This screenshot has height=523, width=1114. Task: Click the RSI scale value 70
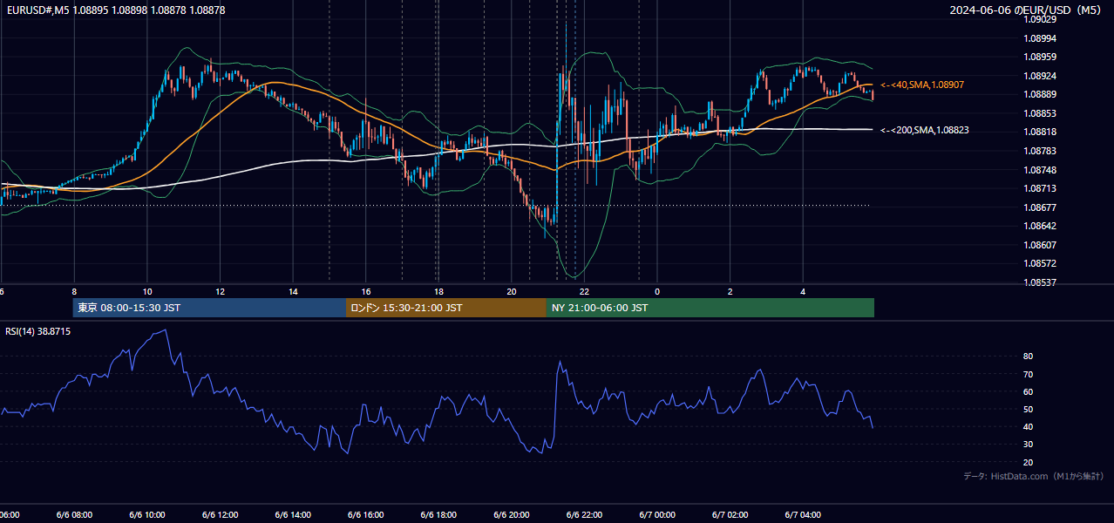1028,375
